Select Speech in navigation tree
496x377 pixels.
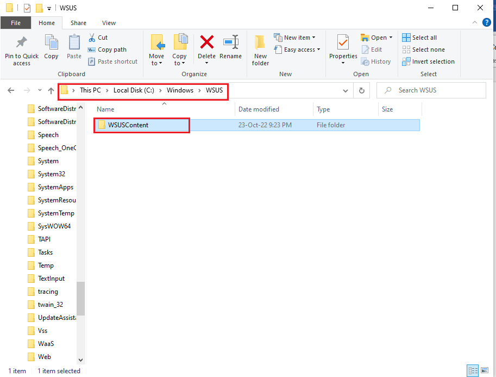coord(48,135)
